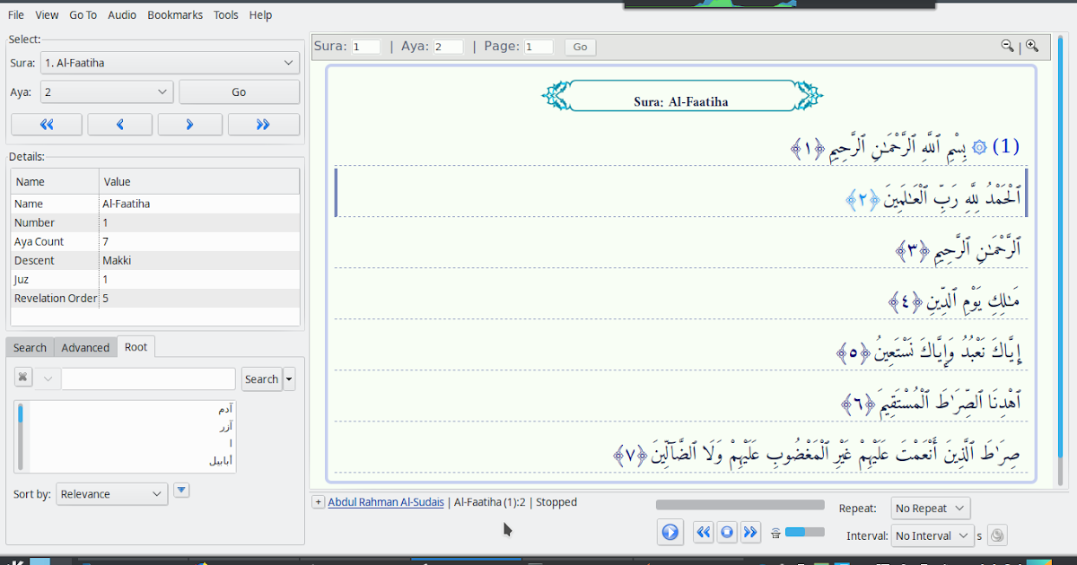1077x565 pixels.
Task: Click the play recitation button
Action: pyautogui.click(x=670, y=532)
